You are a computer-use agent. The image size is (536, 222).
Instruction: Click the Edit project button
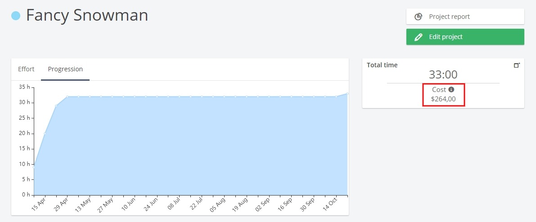[x=465, y=37]
